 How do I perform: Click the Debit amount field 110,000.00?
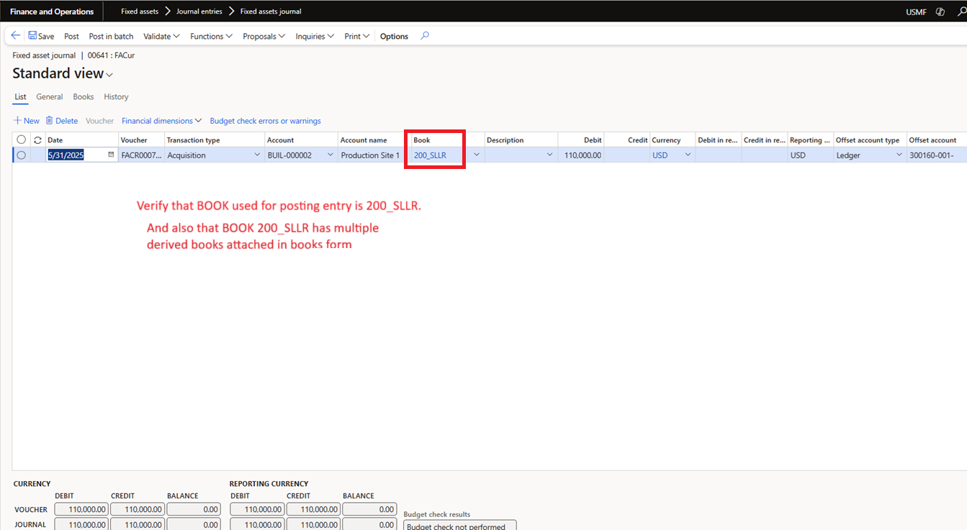(x=580, y=155)
